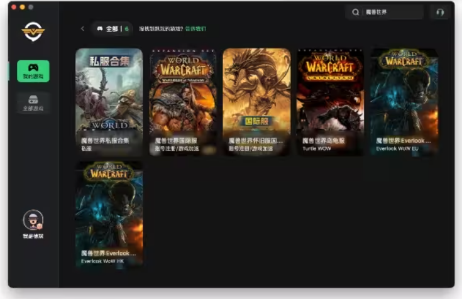
Task: Click the search magnifier icon
Action: click(x=356, y=12)
